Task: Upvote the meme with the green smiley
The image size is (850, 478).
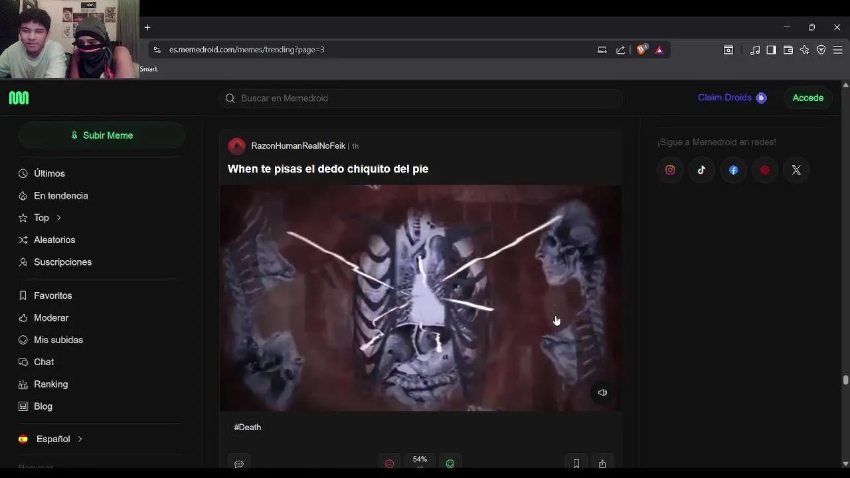Action: (450, 463)
